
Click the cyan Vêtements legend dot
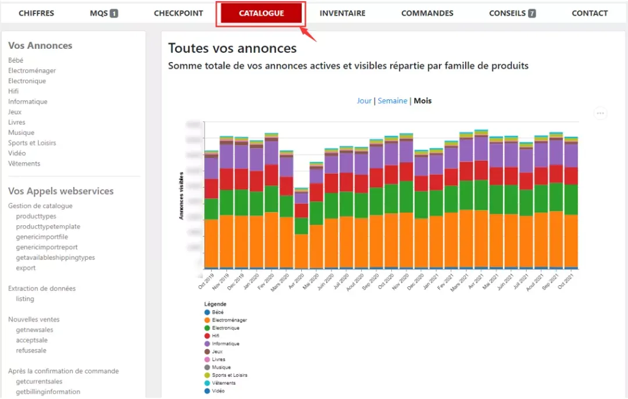click(207, 383)
